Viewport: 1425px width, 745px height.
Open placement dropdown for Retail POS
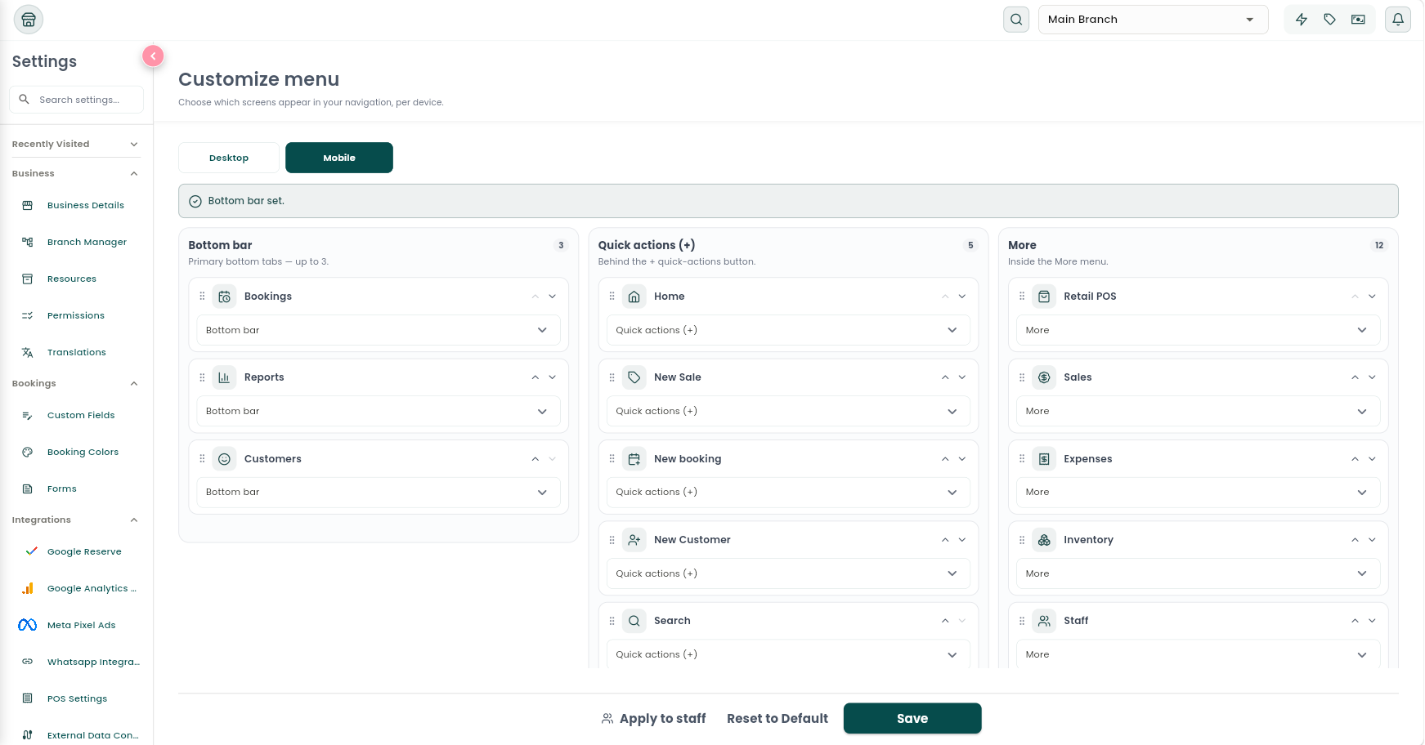(x=1199, y=330)
